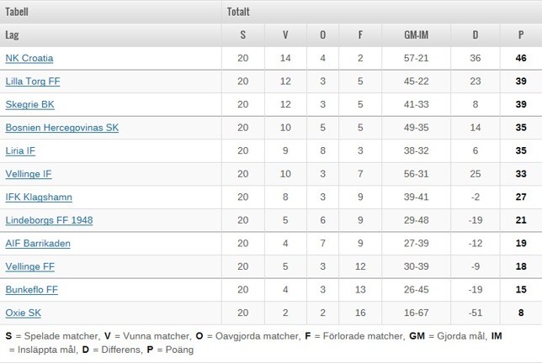Click the V wins column header
542x363 pixels.
click(x=285, y=34)
